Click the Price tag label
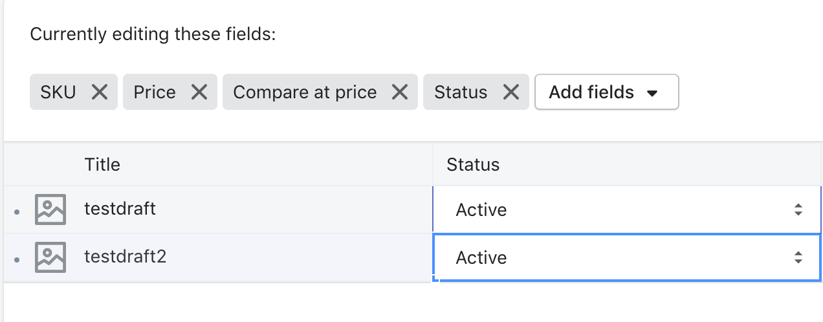823x322 pixels. 155,92
